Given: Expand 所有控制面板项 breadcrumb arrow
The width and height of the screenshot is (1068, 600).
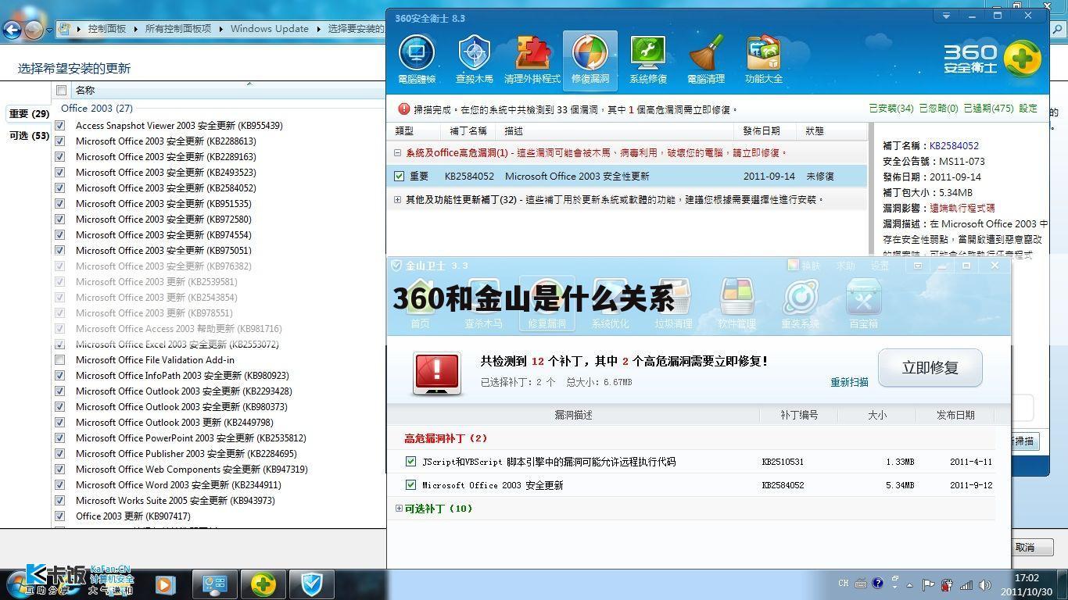Looking at the screenshot, I should [x=220, y=29].
